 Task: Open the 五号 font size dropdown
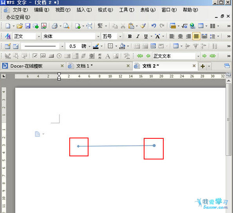tap(120, 36)
